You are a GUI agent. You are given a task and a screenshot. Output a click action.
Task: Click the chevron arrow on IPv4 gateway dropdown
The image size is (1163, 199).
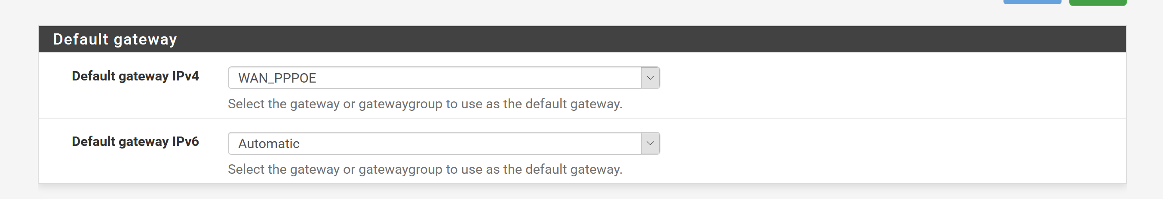point(650,78)
